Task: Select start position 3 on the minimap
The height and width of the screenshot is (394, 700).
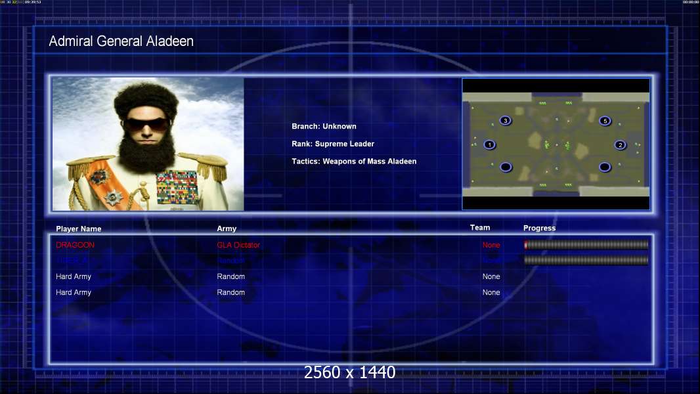Action: point(506,120)
